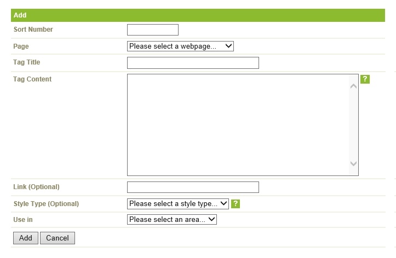Click the Tag Content scrollbar up arrow

tap(354, 86)
